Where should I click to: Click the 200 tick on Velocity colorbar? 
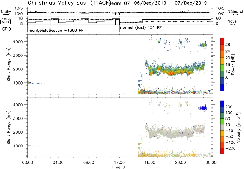(229, 107)
